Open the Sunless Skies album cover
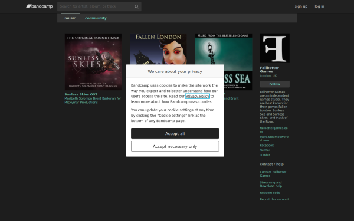The image size is (354, 221). point(93,62)
